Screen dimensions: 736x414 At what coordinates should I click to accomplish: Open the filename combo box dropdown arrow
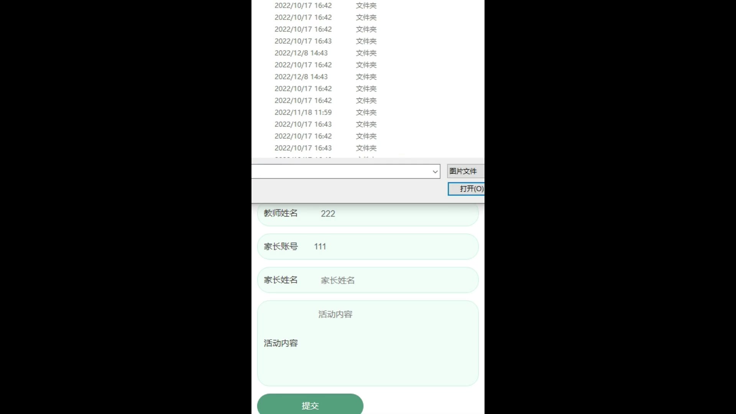[x=435, y=171]
